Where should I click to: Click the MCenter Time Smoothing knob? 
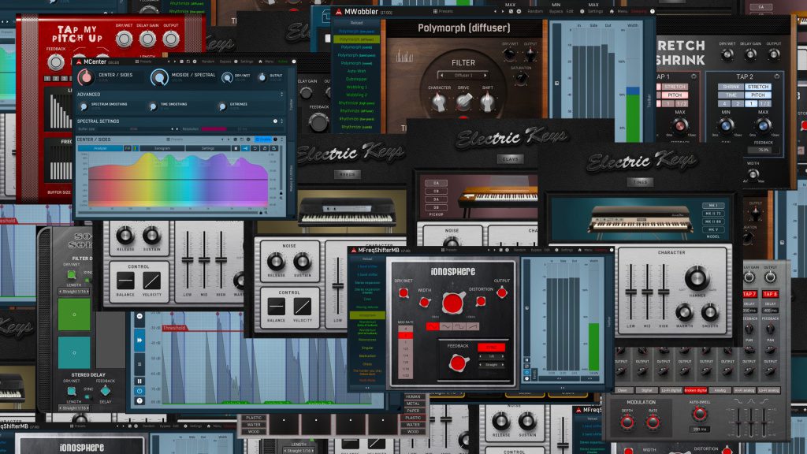click(x=153, y=106)
